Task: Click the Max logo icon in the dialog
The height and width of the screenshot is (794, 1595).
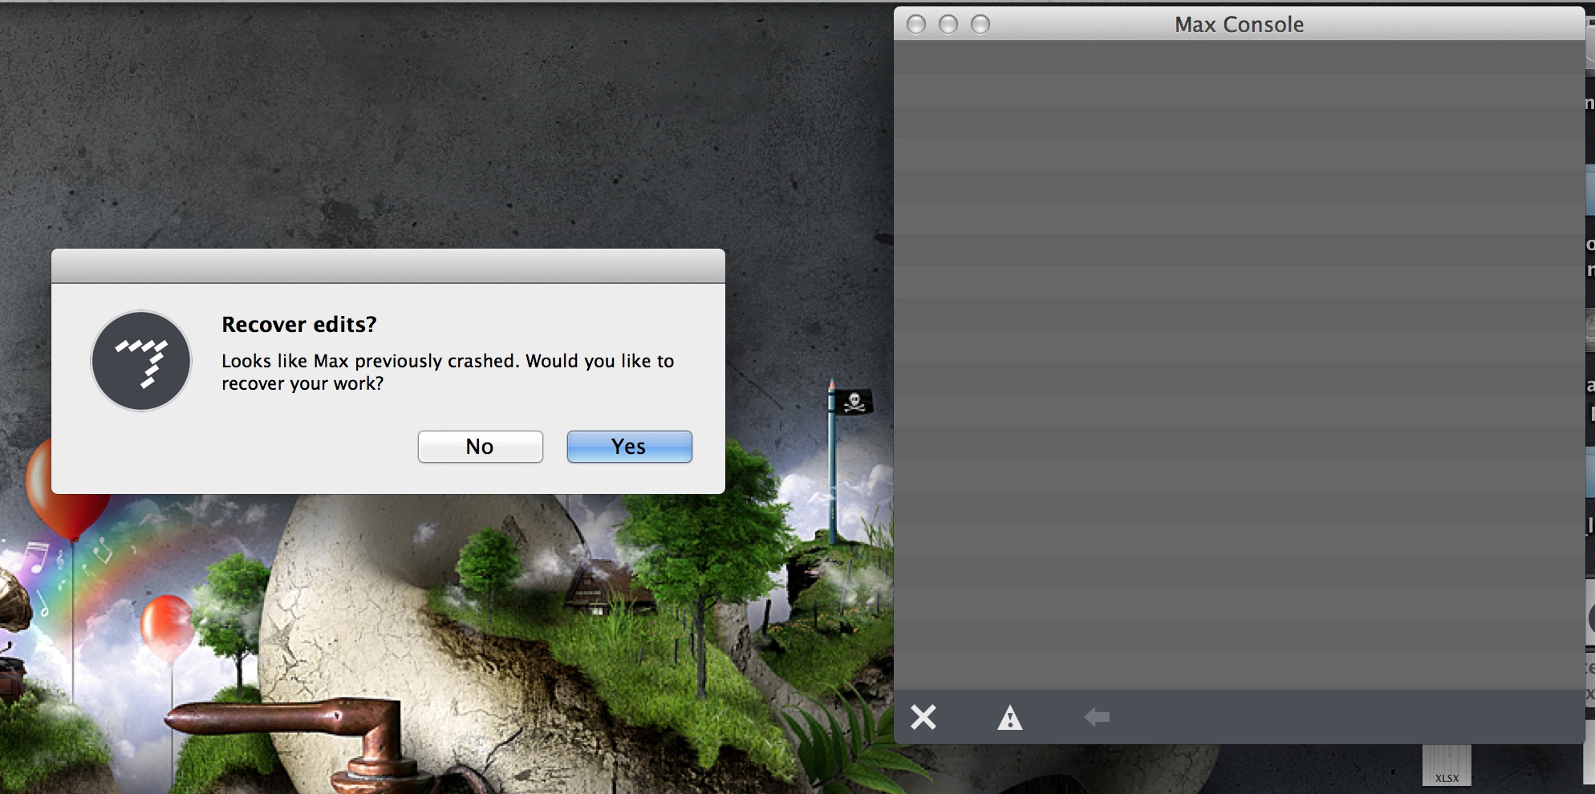Action: coord(141,361)
